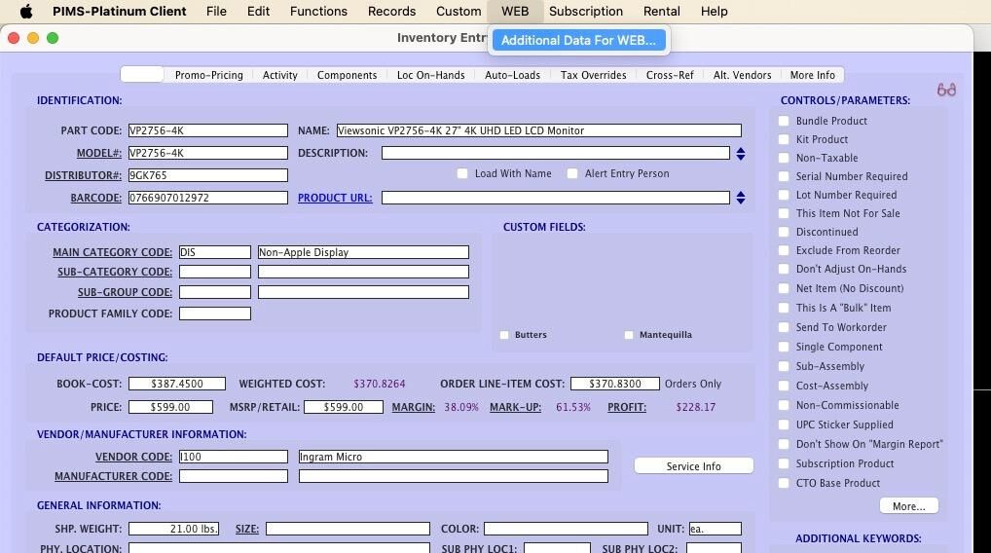Click the DISTRIBUTOR# input field

point(208,175)
